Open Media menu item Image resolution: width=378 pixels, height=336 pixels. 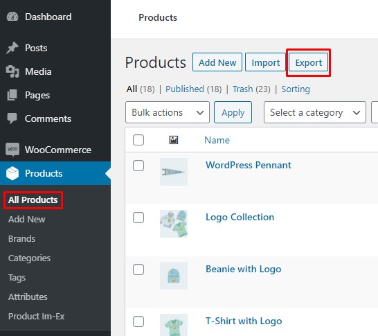pos(55,71)
